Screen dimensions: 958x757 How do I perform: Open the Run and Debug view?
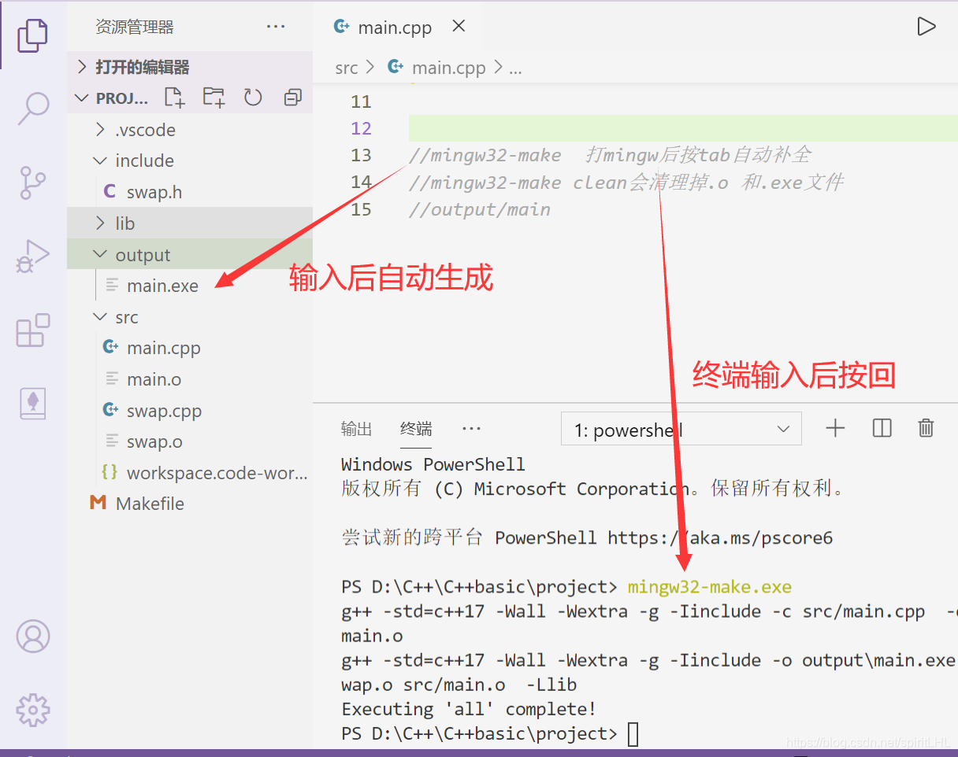[33, 257]
